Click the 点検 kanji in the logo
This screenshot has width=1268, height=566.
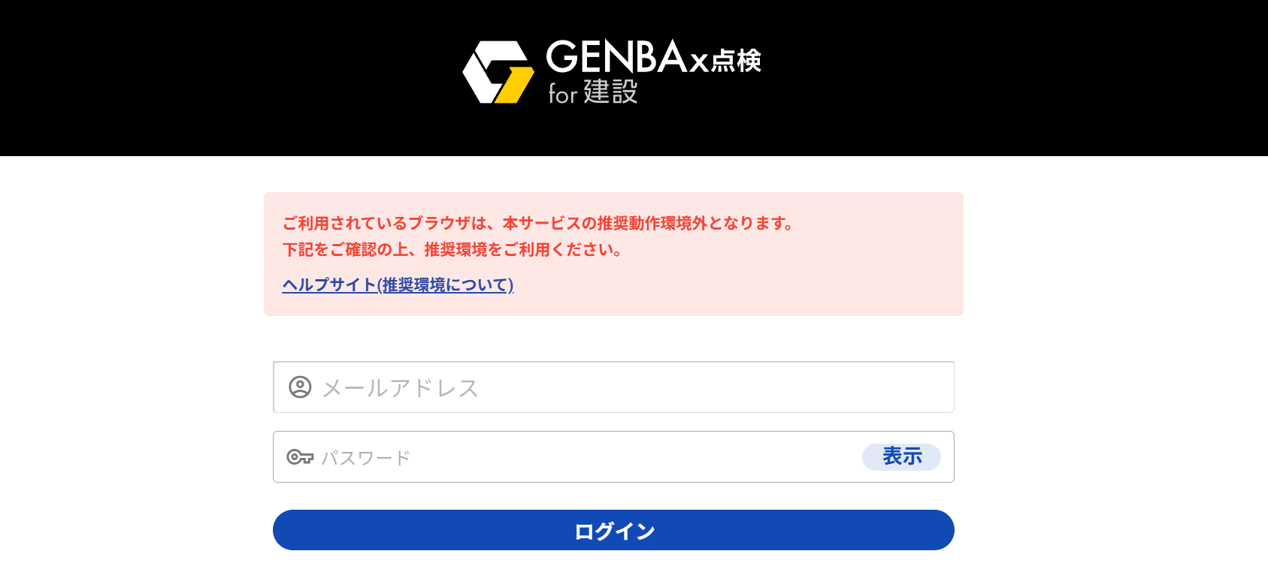point(736,61)
